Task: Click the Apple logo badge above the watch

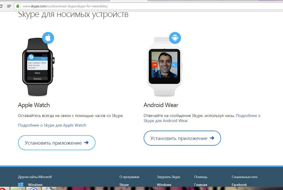Action: click(48, 38)
